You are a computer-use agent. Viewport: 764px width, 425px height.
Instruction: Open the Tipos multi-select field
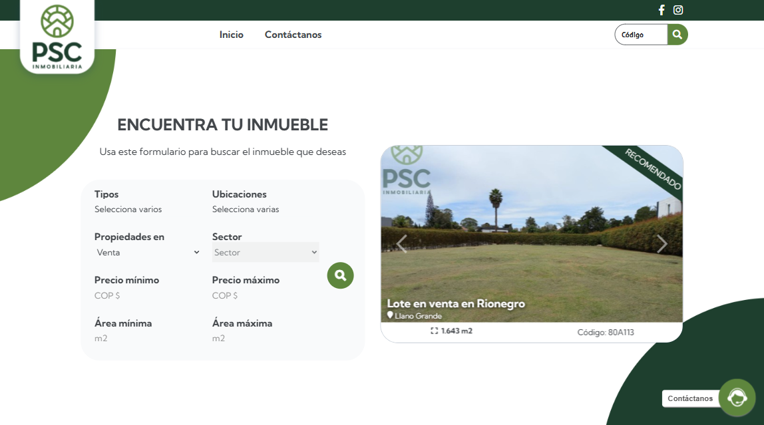coord(146,210)
